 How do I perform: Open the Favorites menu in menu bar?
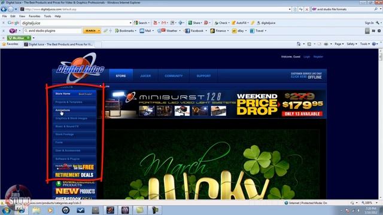[x=35, y=16]
